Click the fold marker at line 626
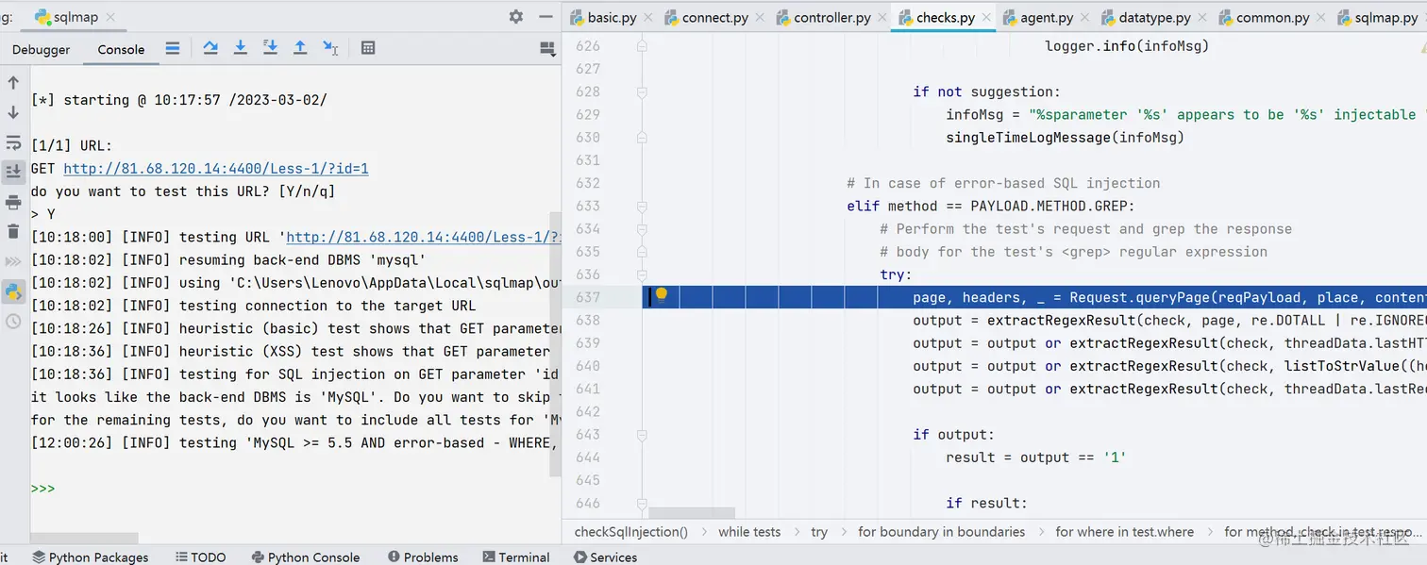1427x565 pixels. pyautogui.click(x=642, y=45)
